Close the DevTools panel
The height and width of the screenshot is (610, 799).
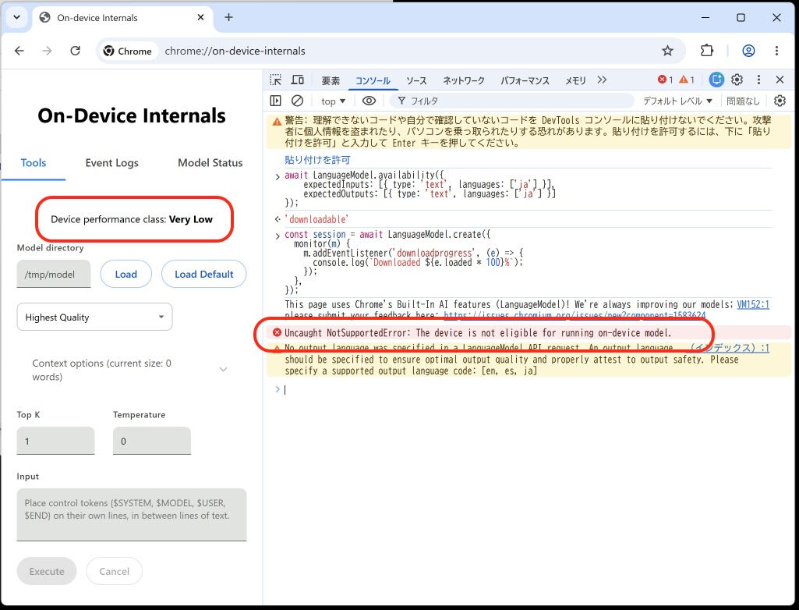(x=780, y=80)
